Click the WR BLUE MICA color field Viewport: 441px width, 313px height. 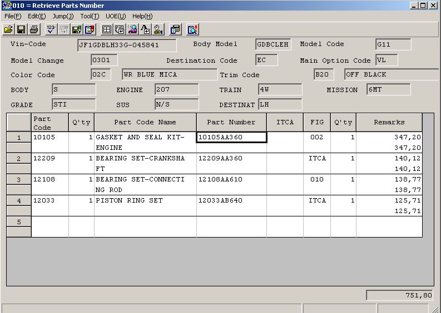[169, 74]
